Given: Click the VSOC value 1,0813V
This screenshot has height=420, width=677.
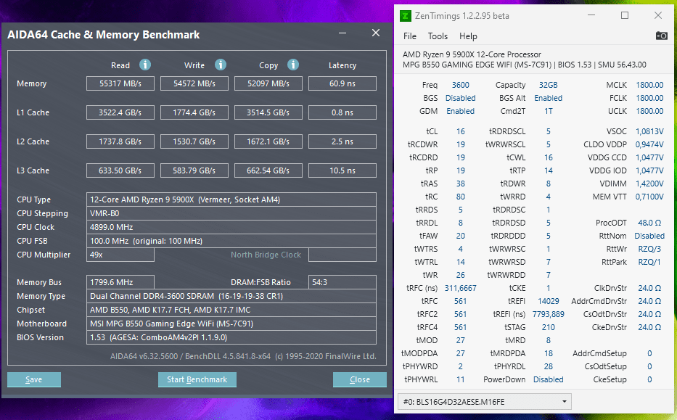Looking at the screenshot, I should click(649, 131).
